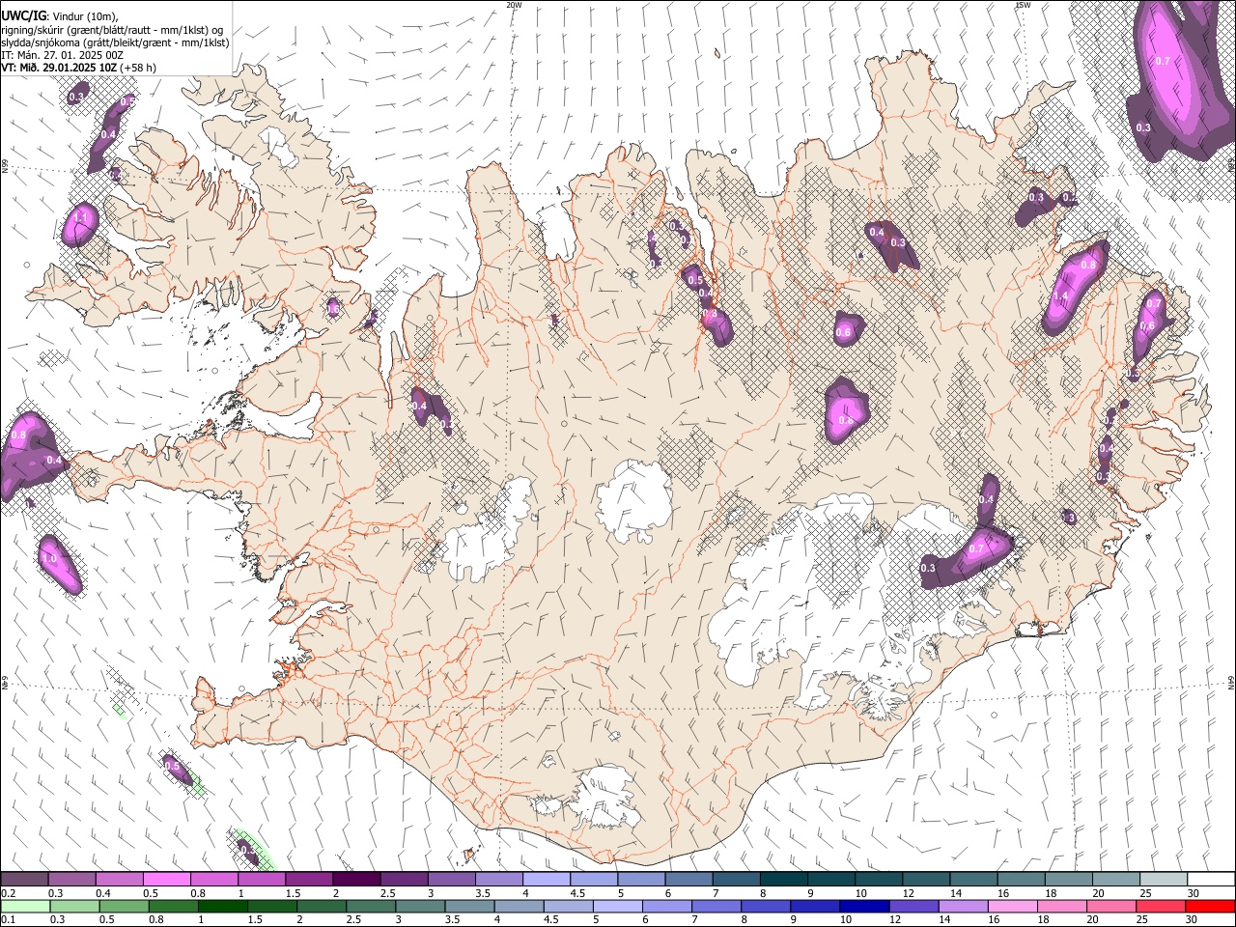Click the '1.1' precipitation label in the Westfjords
The width and height of the screenshot is (1236, 927).
coord(80,219)
